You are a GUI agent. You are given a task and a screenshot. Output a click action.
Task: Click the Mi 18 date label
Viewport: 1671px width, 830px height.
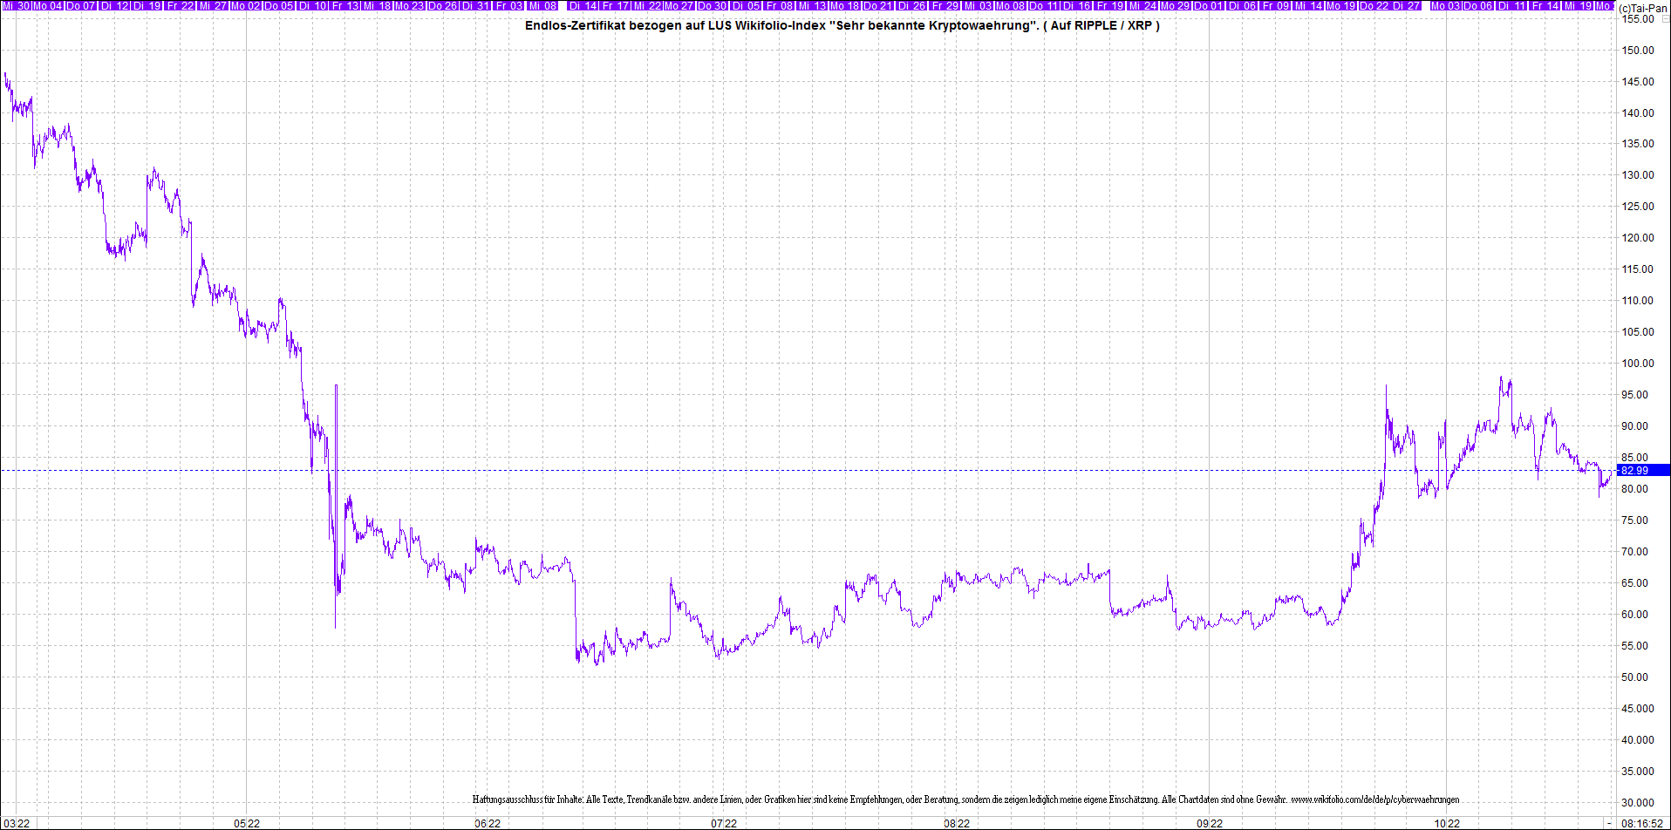coord(378,5)
